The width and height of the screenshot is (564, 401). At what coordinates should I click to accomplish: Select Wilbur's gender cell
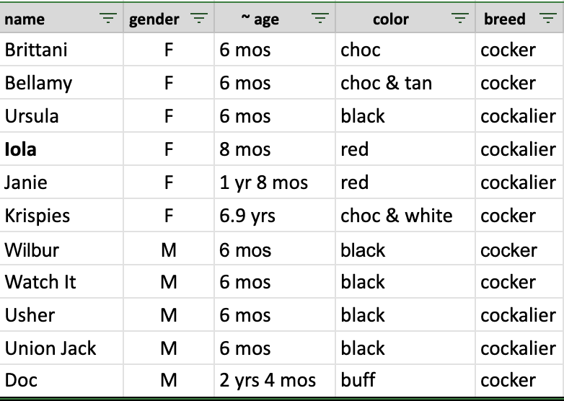(x=168, y=250)
